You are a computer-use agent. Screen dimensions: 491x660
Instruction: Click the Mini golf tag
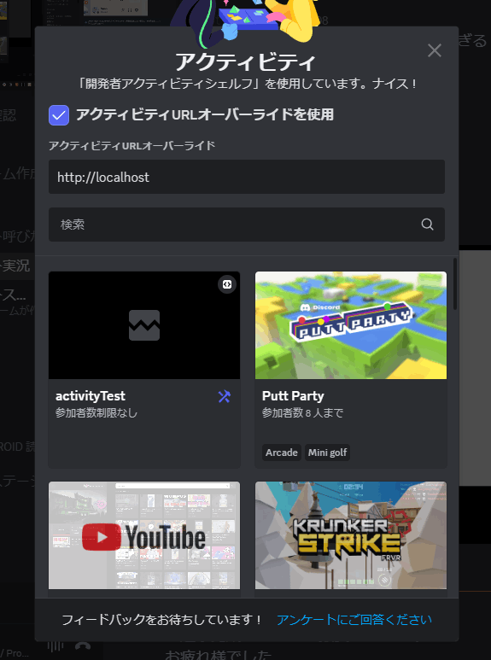327,453
